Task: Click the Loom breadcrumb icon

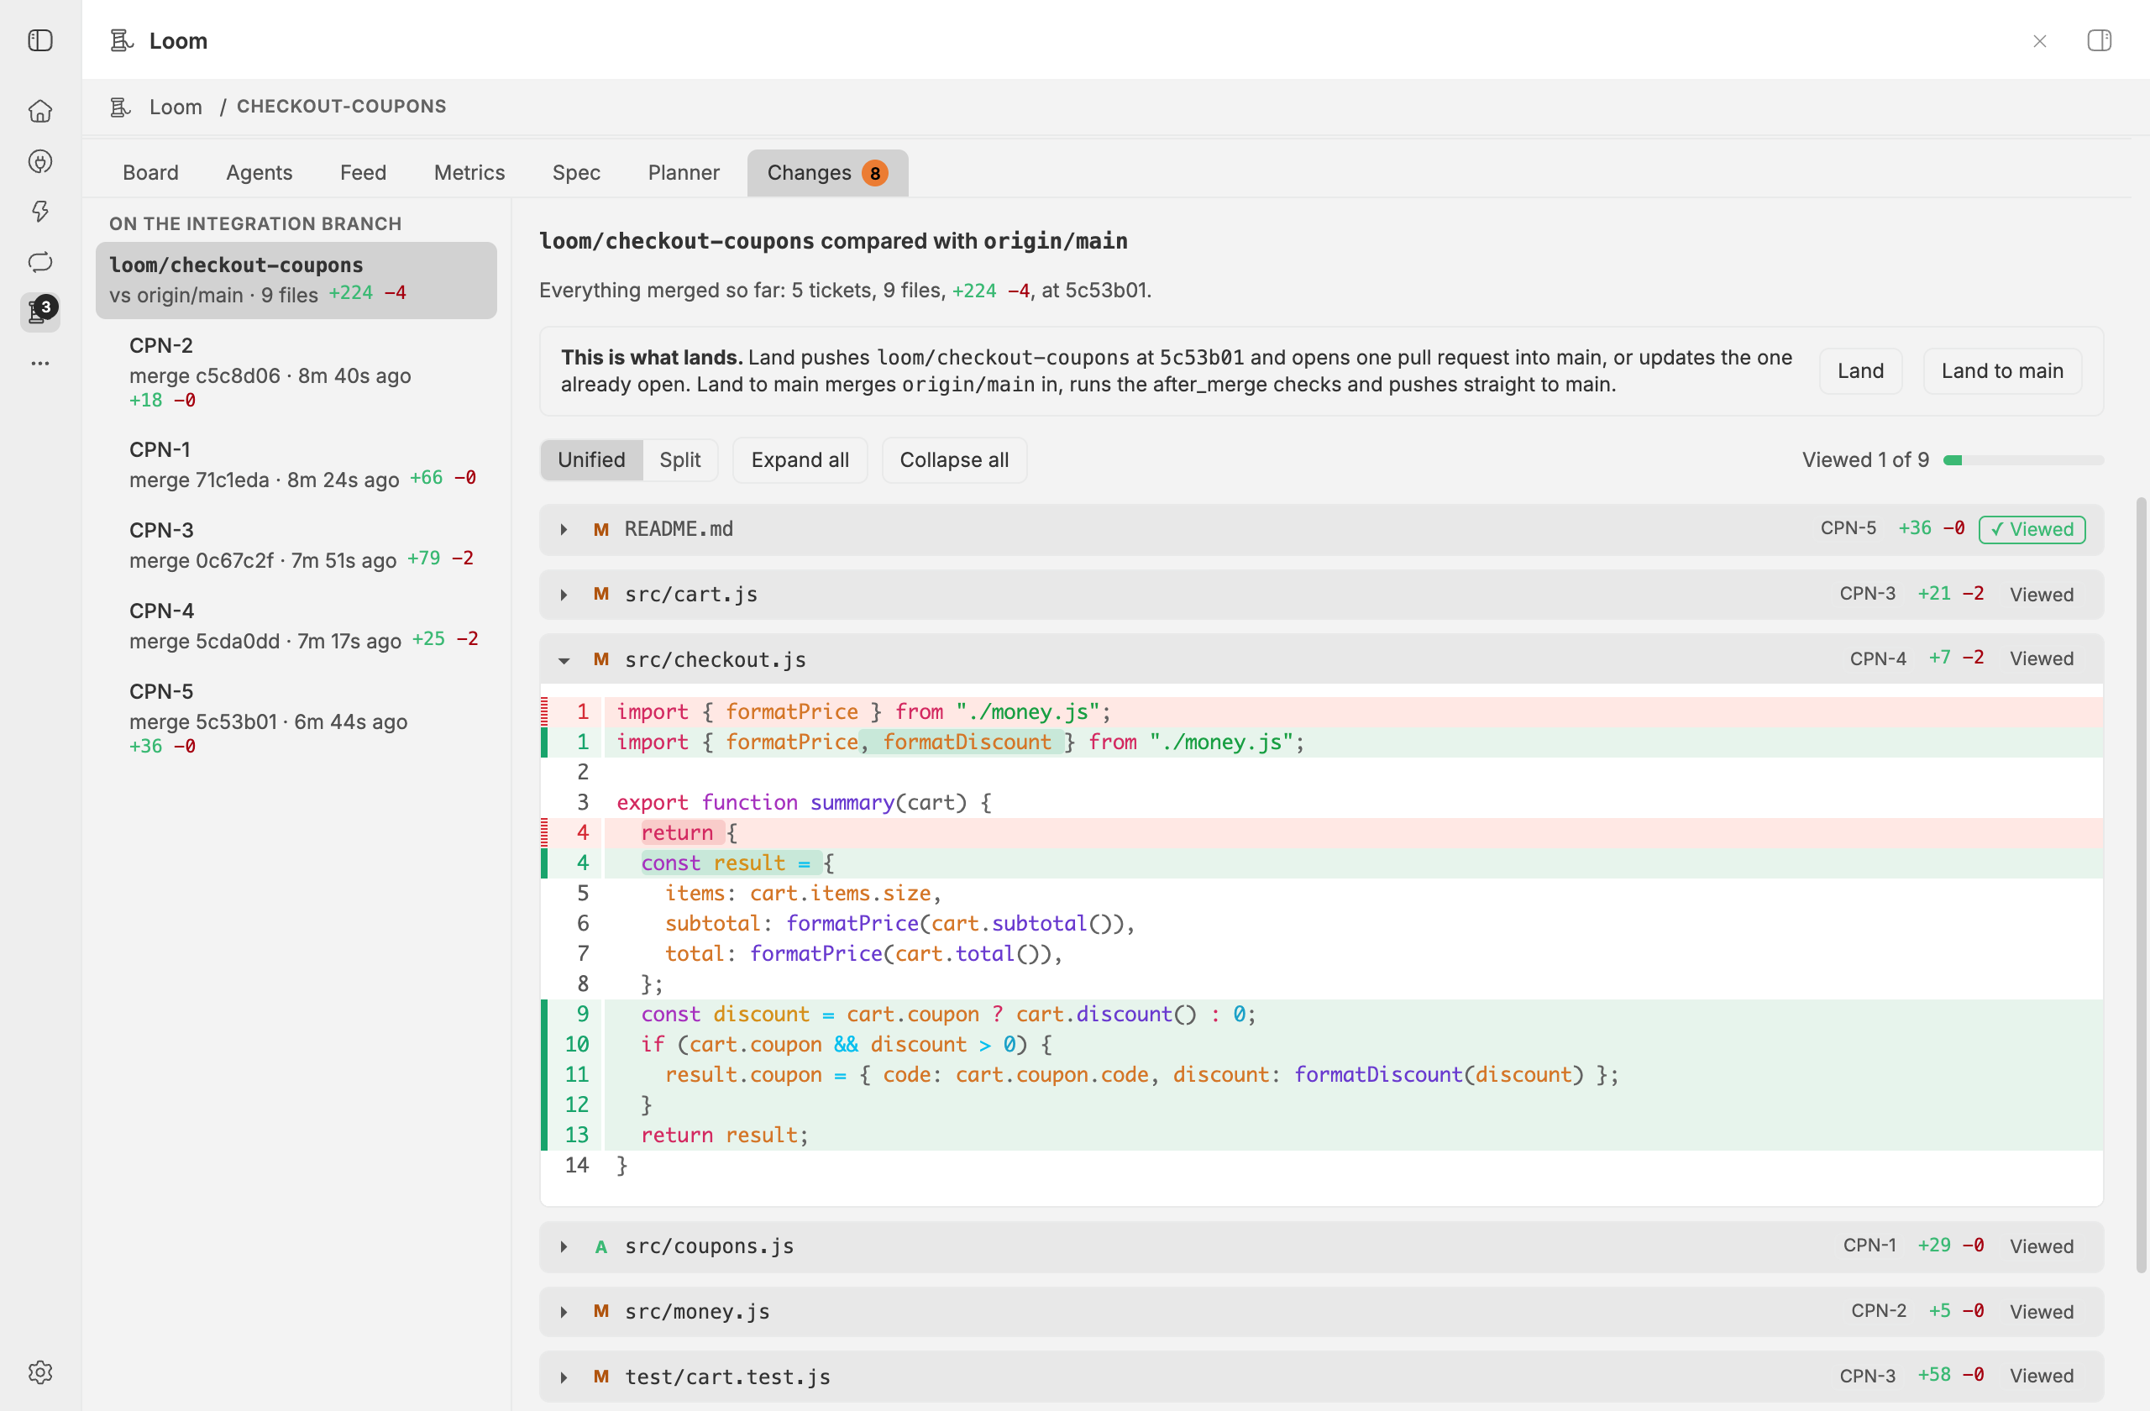Action: 120,107
